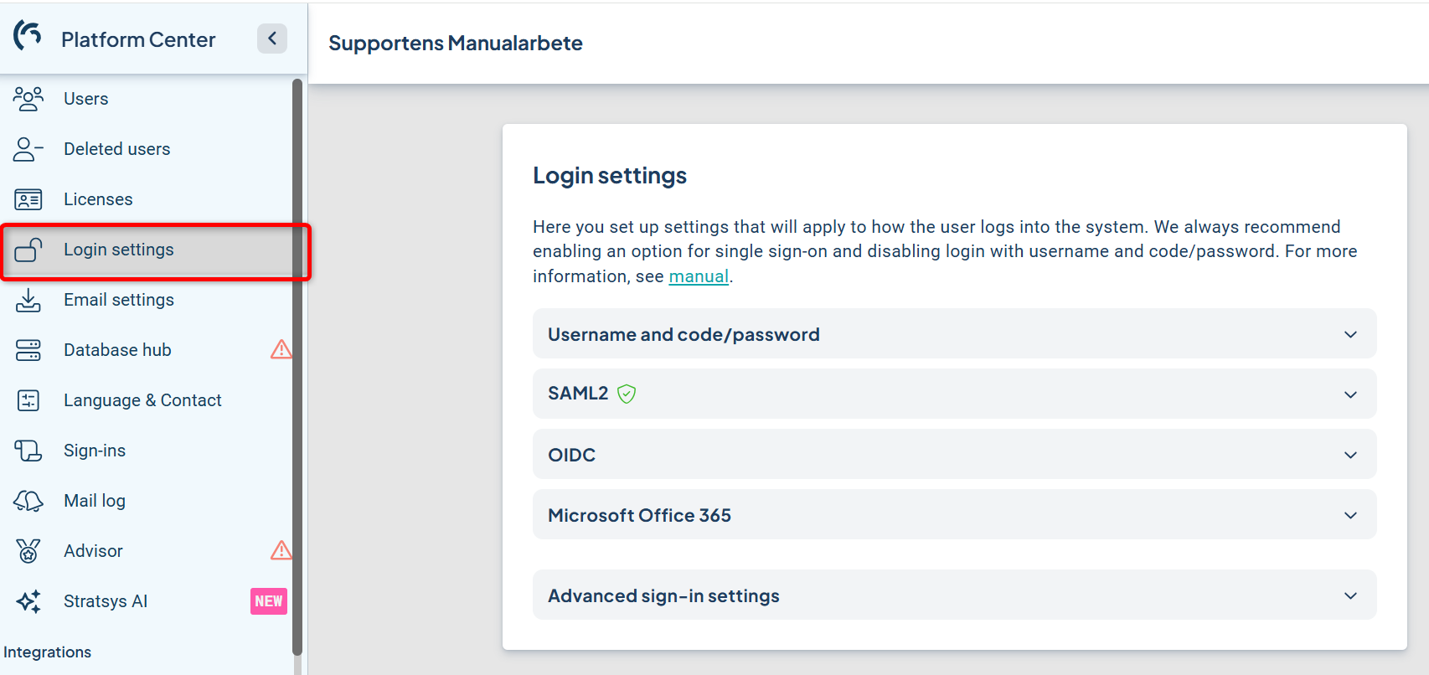Open the manual link in the description
This screenshot has width=1429, height=675.
(x=698, y=276)
